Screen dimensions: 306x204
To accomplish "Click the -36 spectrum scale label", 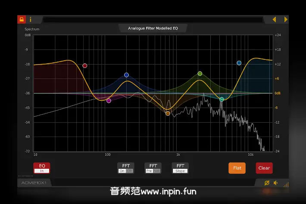I will point(27,93).
